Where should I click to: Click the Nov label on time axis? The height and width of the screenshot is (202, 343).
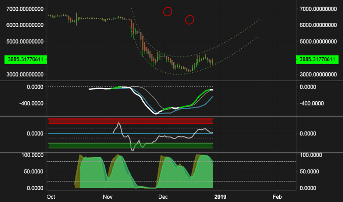pos(107,197)
